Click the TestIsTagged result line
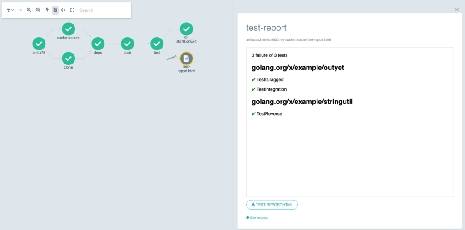Viewport: 465px width, 230px height. (x=267, y=80)
